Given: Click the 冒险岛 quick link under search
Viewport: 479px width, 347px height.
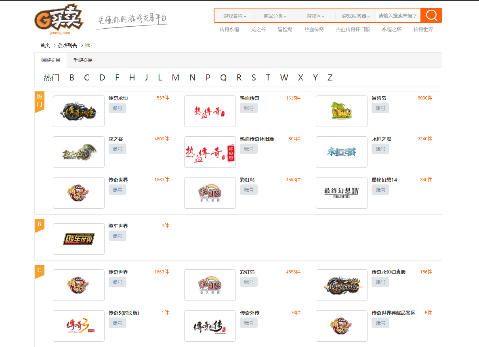Looking at the screenshot, I should pyautogui.click(x=285, y=30).
